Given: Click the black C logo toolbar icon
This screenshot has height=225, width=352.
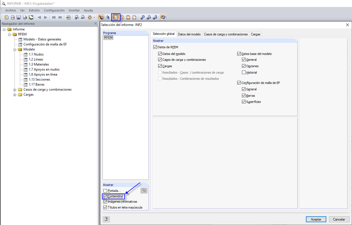Looking at the screenshot, I should 31,17.
